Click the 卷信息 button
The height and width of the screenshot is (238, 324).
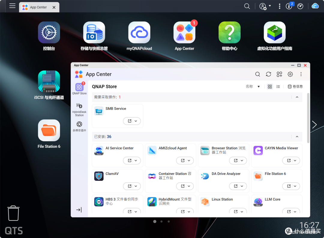[x=295, y=87]
